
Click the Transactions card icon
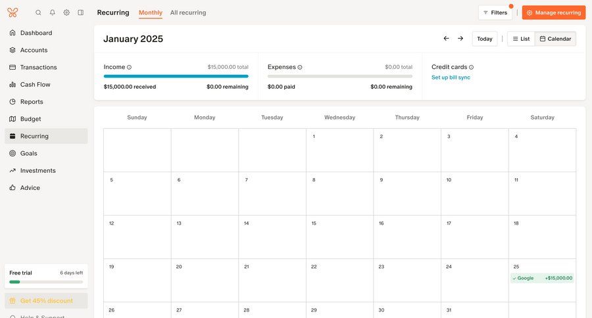[x=12, y=67]
